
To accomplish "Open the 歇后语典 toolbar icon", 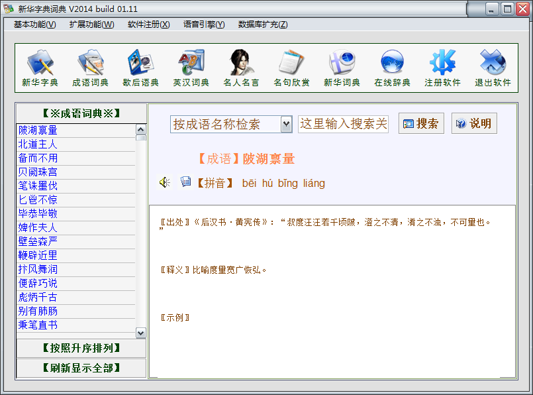I will point(141,68).
